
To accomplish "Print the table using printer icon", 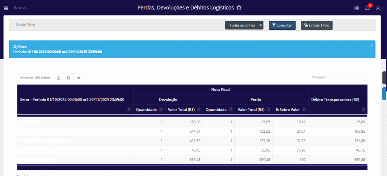I will click(x=68, y=78).
